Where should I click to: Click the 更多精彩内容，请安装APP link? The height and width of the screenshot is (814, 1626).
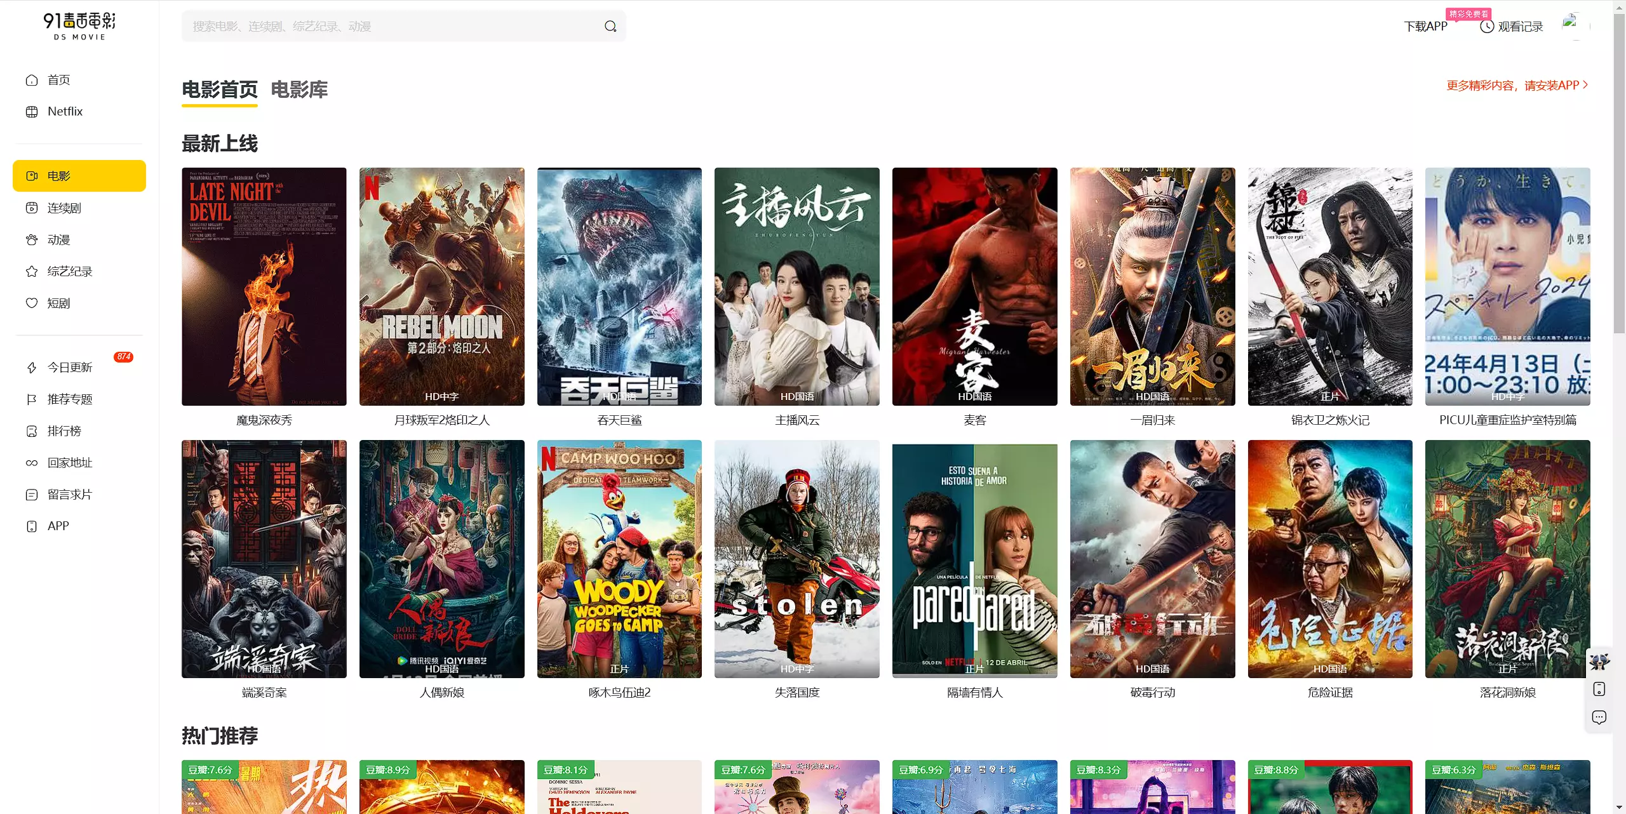[x=1517, y=85]
